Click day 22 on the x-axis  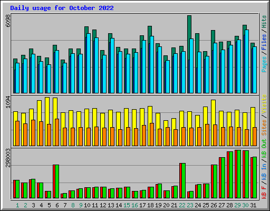(182, 205)
